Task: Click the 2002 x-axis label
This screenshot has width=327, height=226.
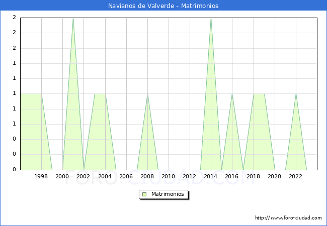Action: click(83, 176)
